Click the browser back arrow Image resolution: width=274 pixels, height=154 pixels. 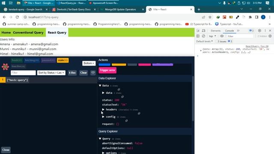tap(4, 17)
